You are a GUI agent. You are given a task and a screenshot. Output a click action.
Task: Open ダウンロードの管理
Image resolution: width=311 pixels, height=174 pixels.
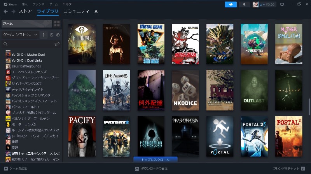click(154, 169)
